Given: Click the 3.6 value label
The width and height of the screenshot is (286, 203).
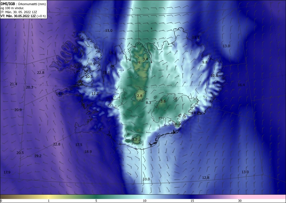Looking at the screenshot, I should (163, 101).
